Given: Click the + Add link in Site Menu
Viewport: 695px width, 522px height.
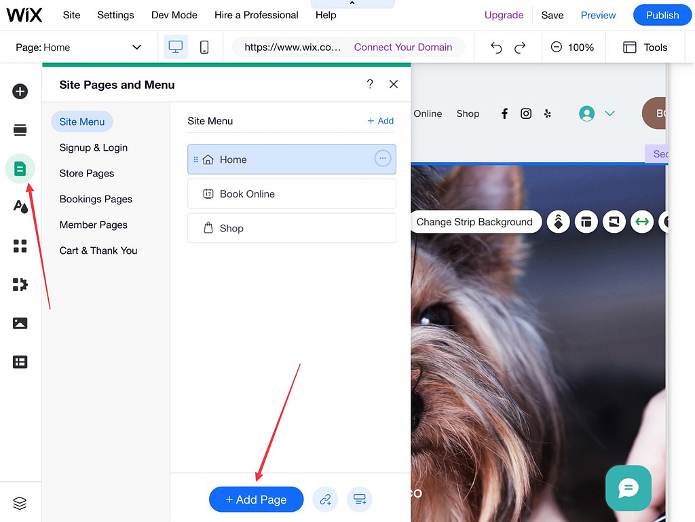Looking at the screenshot, I should pos(380,121).
